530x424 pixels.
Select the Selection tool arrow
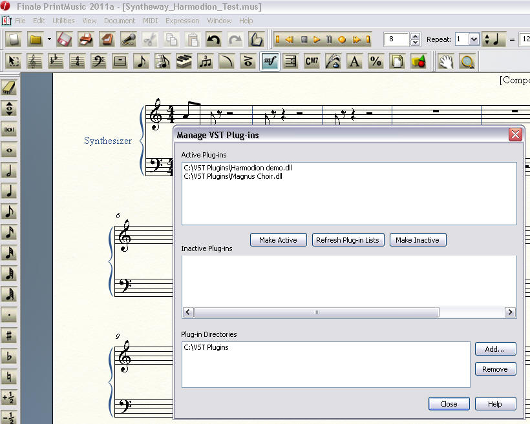pyautogui.click(x=14, y=61)
